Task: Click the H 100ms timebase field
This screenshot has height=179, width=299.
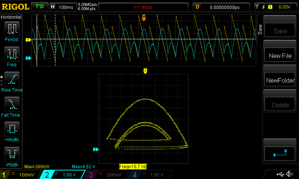Action: 63,7
